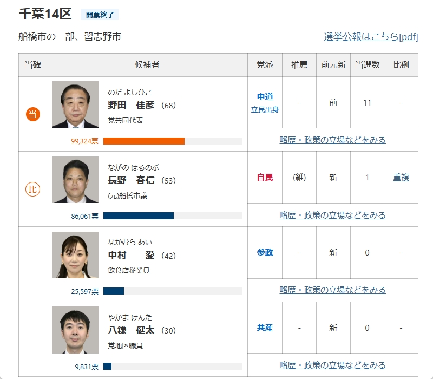The image size is (433, 379).
Task: View 八鎌 健太's 略歴・政策の立場 link
Action: (x=332, y=365)
